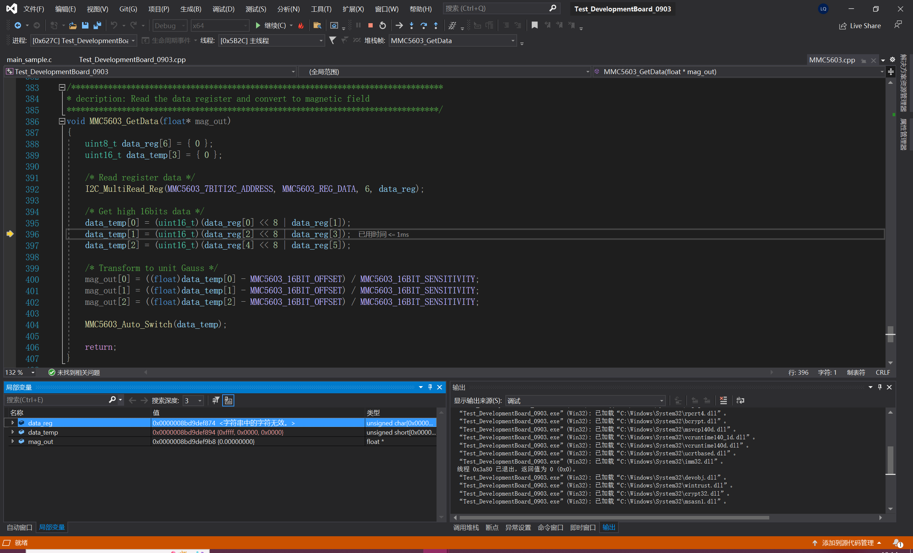The height and width of the screenshot is (553, 913).
Task: Step over the current statement
Action: [x=424, y=26]
